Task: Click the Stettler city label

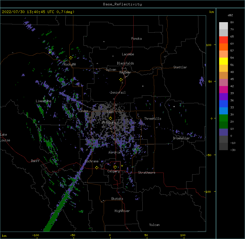Action: (180, 67)
